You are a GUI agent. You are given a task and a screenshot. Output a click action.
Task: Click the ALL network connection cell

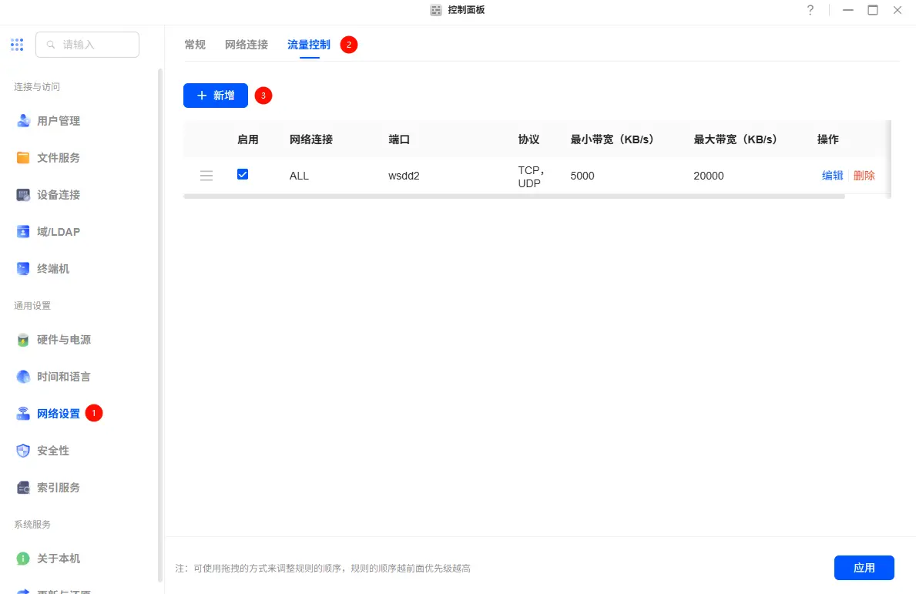tap(299, 176)
